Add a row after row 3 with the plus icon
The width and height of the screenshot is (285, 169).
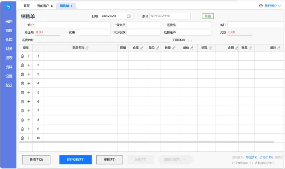[x=29, y=74]
